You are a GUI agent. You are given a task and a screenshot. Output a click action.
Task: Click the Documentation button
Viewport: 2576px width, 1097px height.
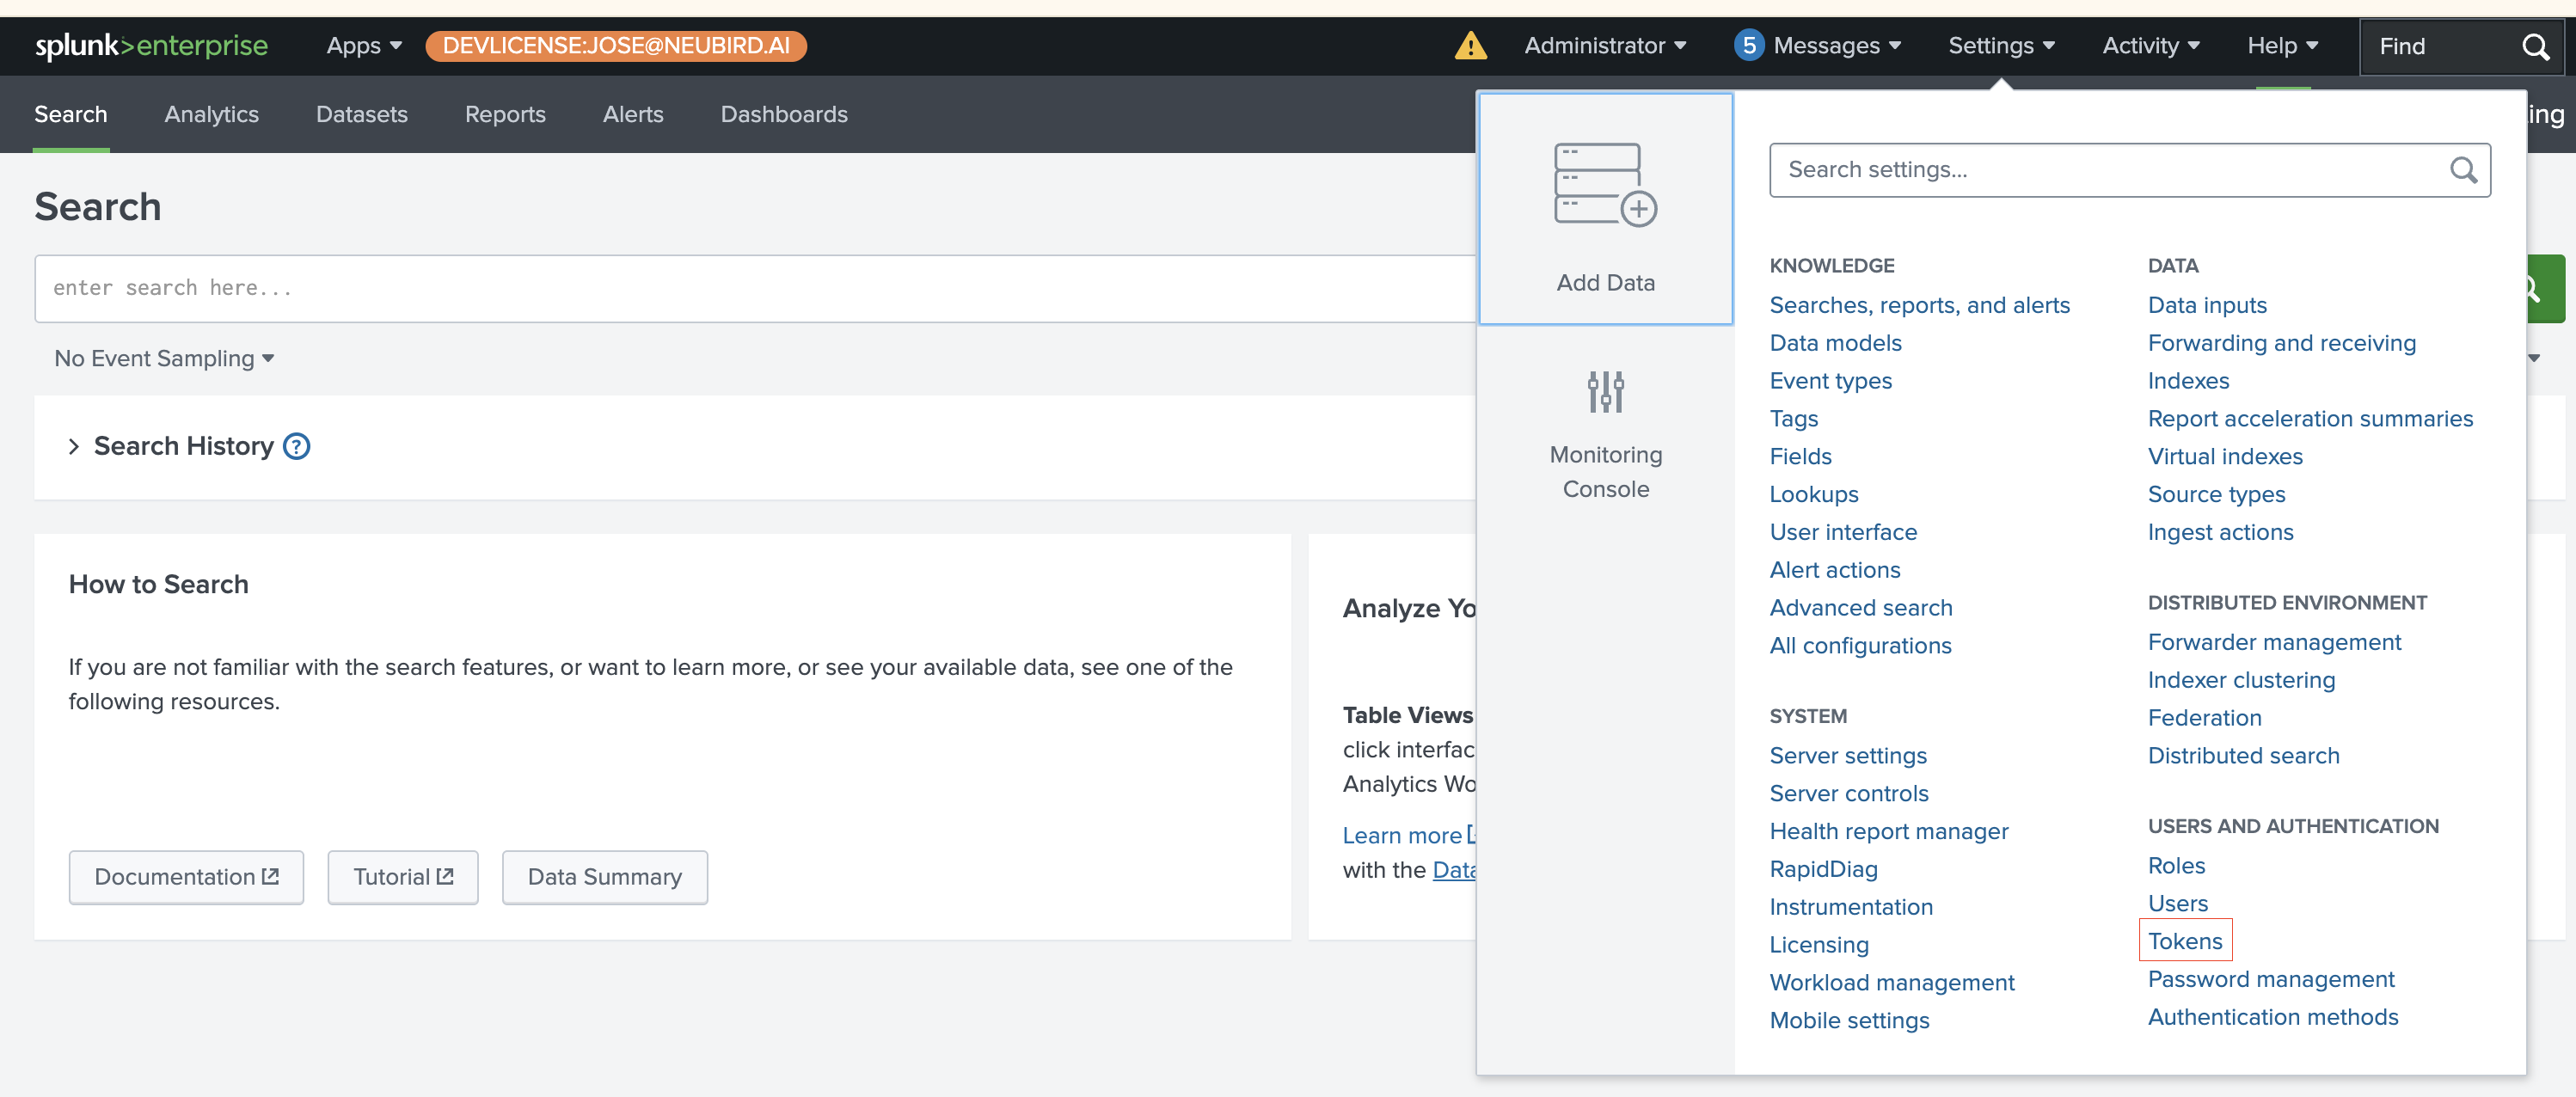[186, 877]
